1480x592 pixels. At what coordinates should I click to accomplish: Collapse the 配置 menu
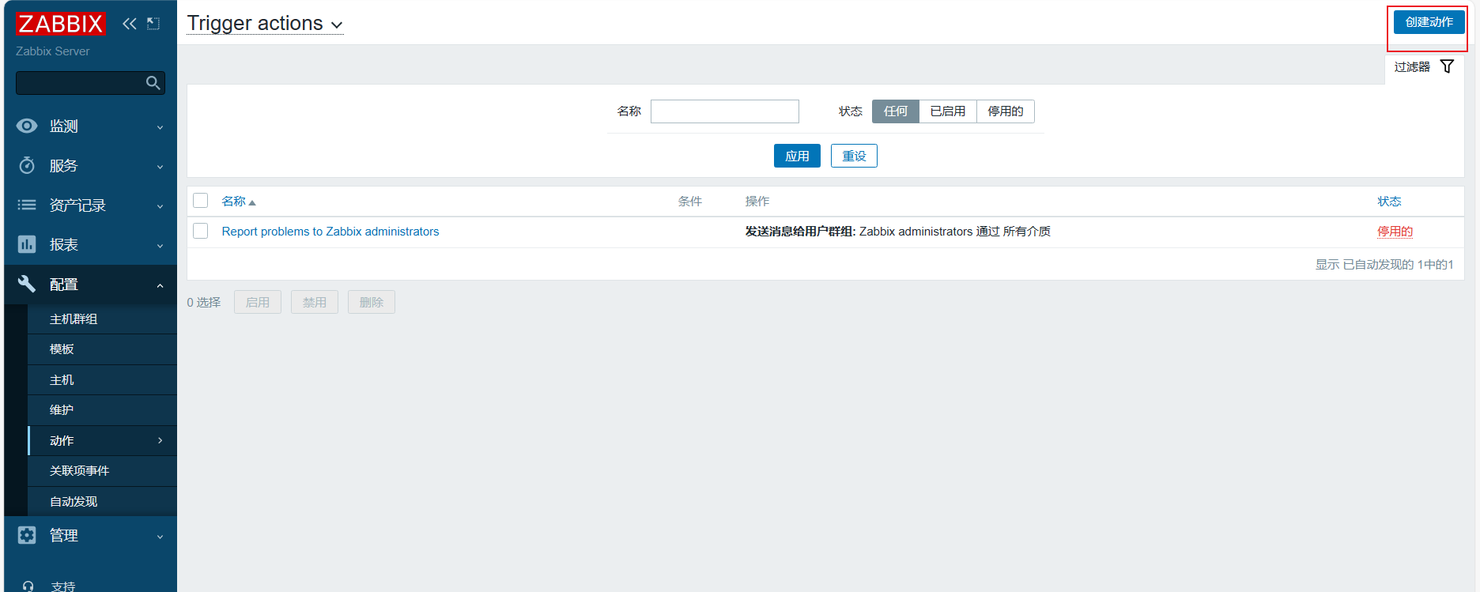[91, 285]
